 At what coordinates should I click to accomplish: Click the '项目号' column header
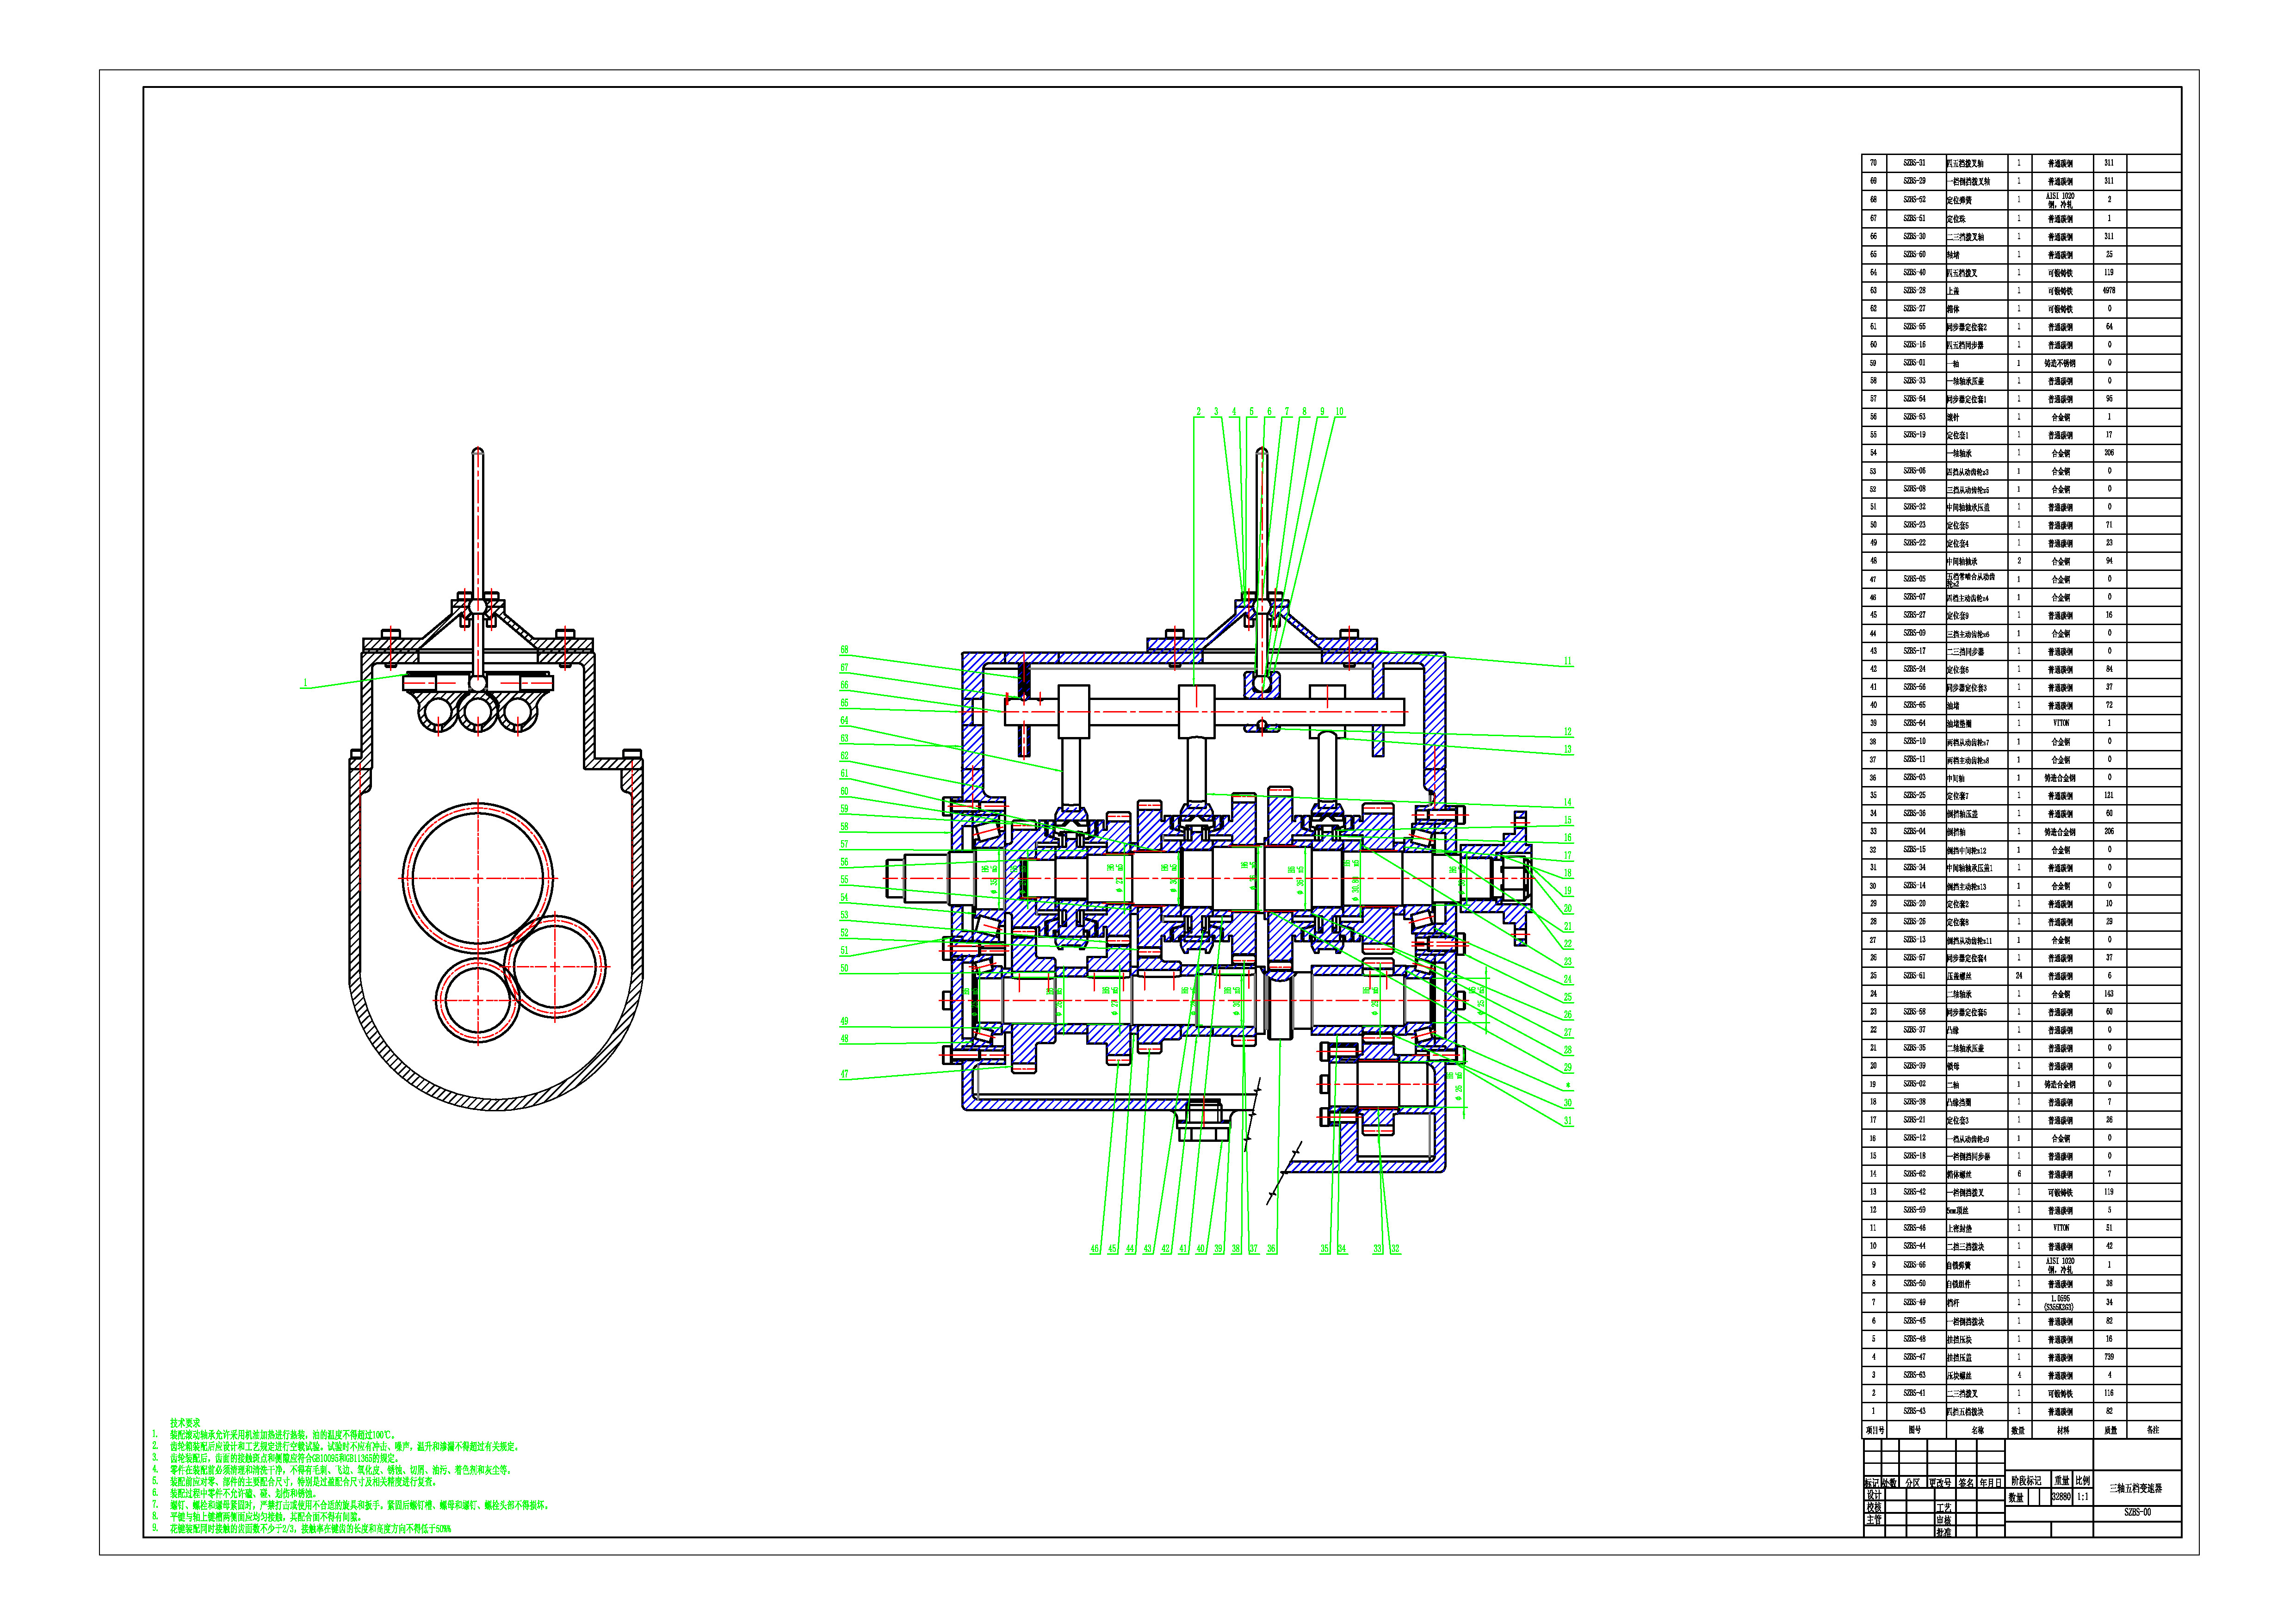coord(1875,1430)
